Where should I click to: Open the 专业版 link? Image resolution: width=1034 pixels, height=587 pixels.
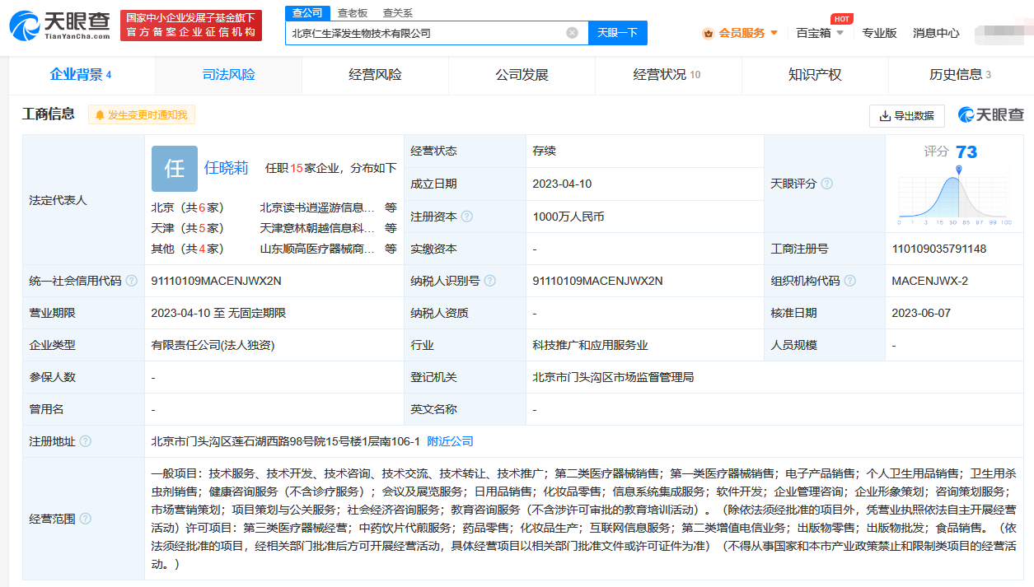879,34
